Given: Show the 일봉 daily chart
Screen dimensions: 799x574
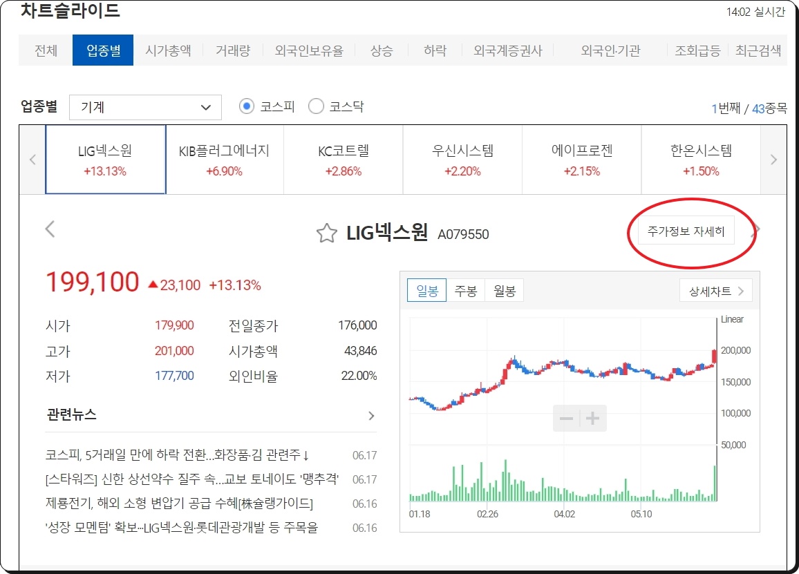Looking at the screenshot, I should (x=427, y=290).
